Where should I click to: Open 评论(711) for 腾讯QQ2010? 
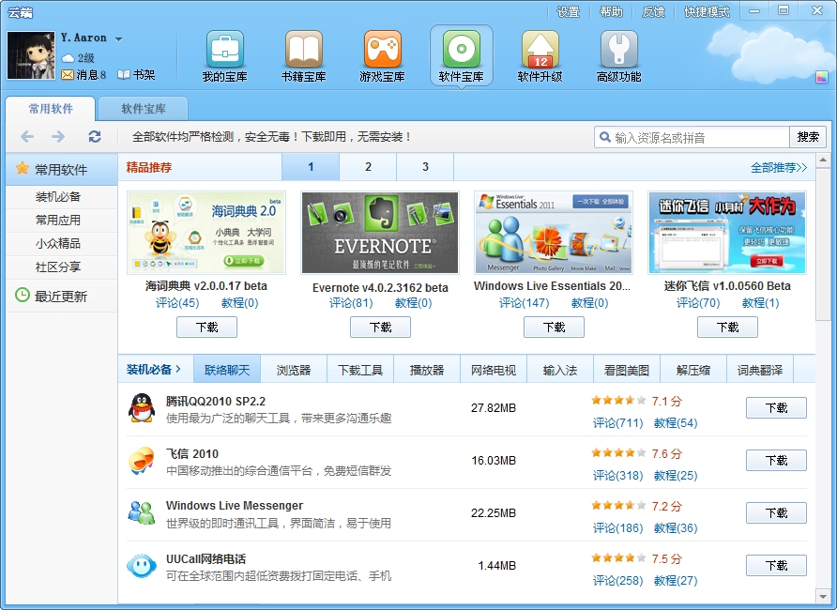tap(618, 423)
